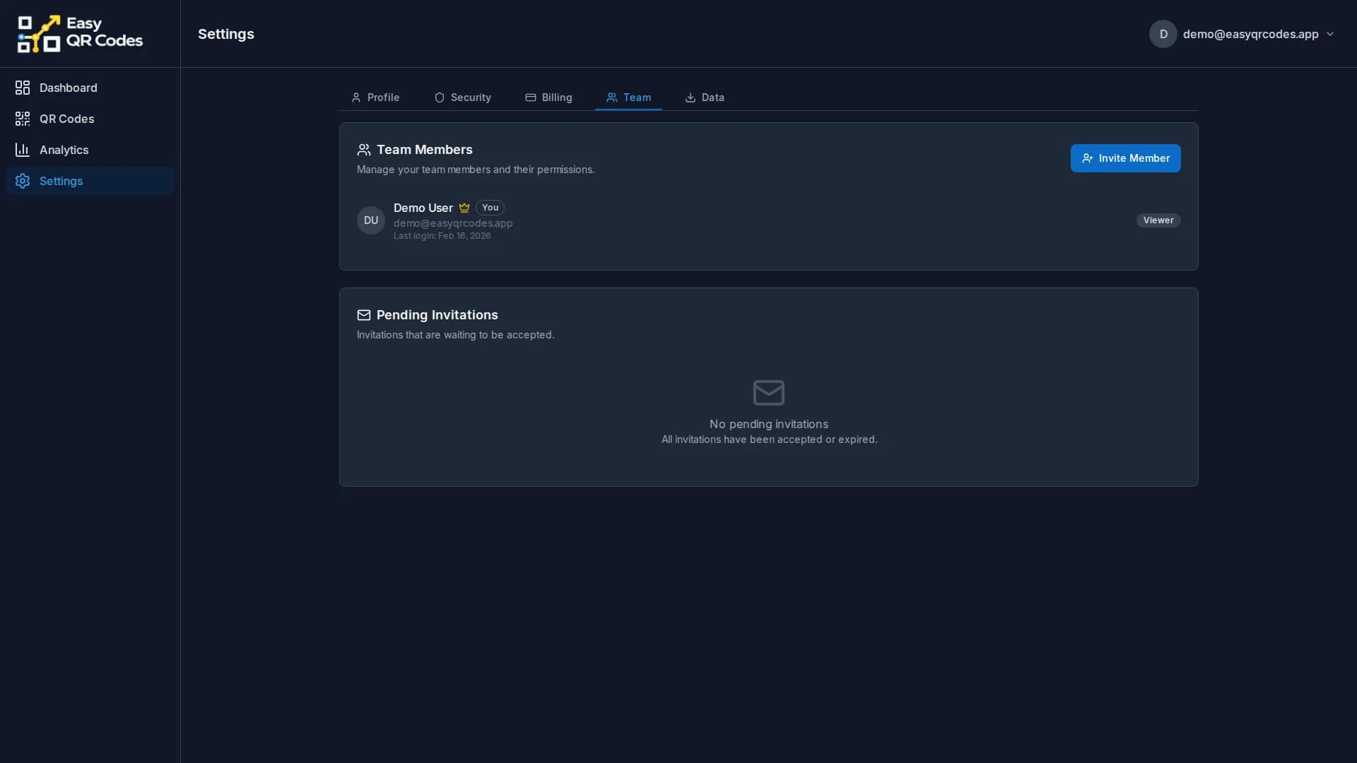Expand the account menu chevron
The image size is (1357, 763).
(1330, 34)
